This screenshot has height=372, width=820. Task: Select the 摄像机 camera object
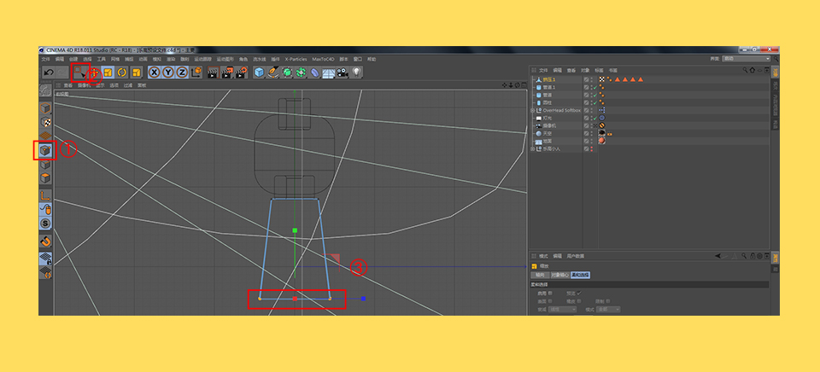549,126
